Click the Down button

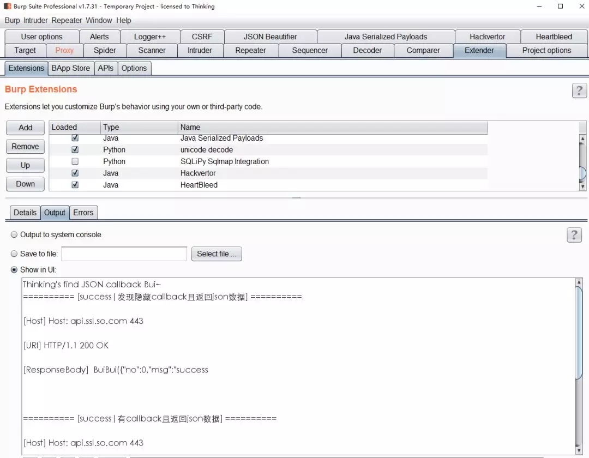click(x=25, y=184)
